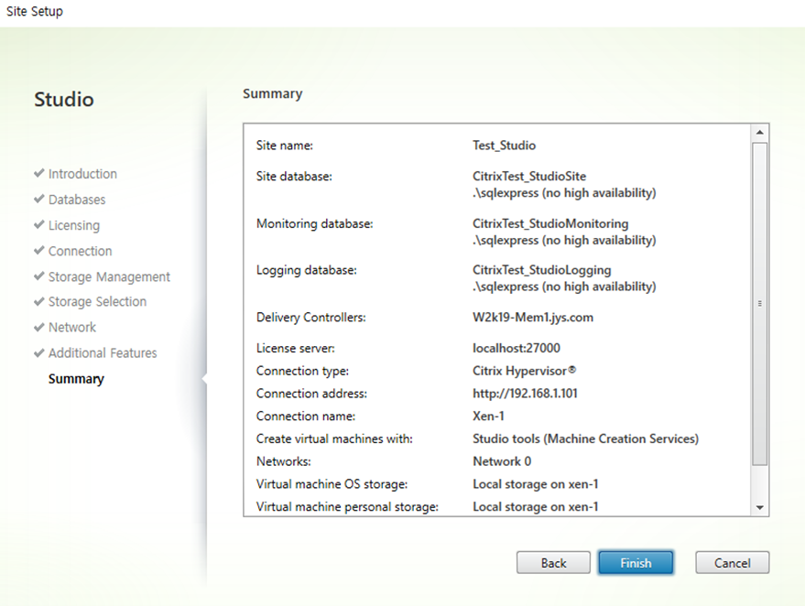Click the Virtual machine OS storage value
Image resolution: width=805 pixels, height=606 pixels.
[x=536, y=484]
